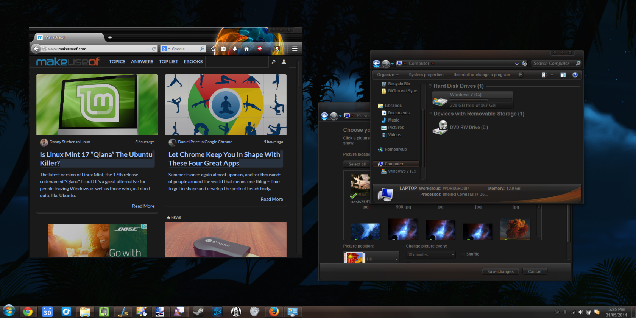636x318 pixels.
Task: Click the Firefox URL address bar
Action: click(x=98, y=49)
